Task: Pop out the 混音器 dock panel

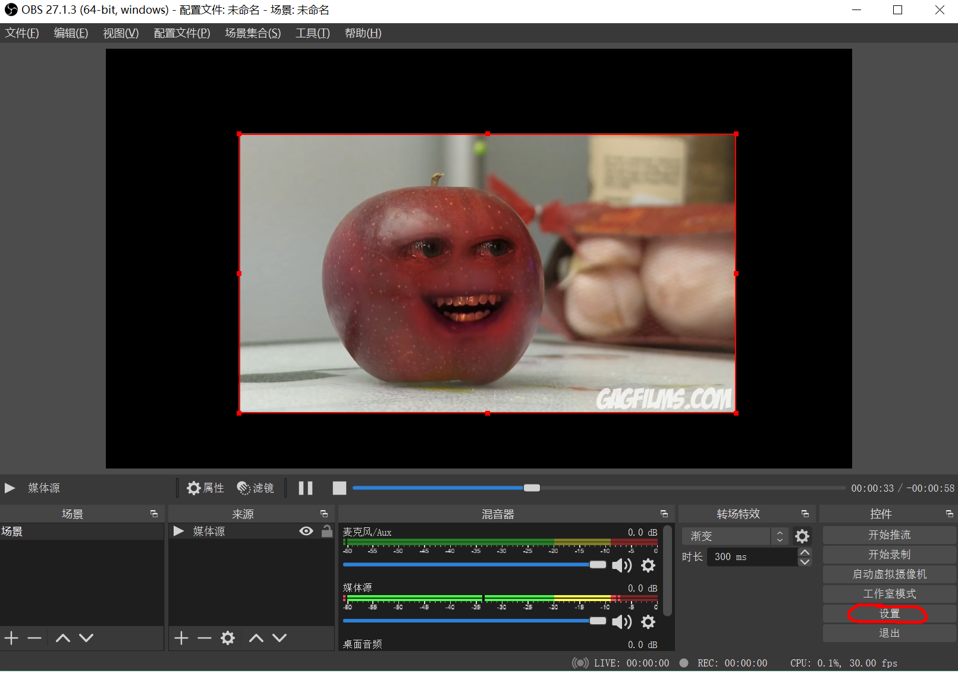Action: 664,514
